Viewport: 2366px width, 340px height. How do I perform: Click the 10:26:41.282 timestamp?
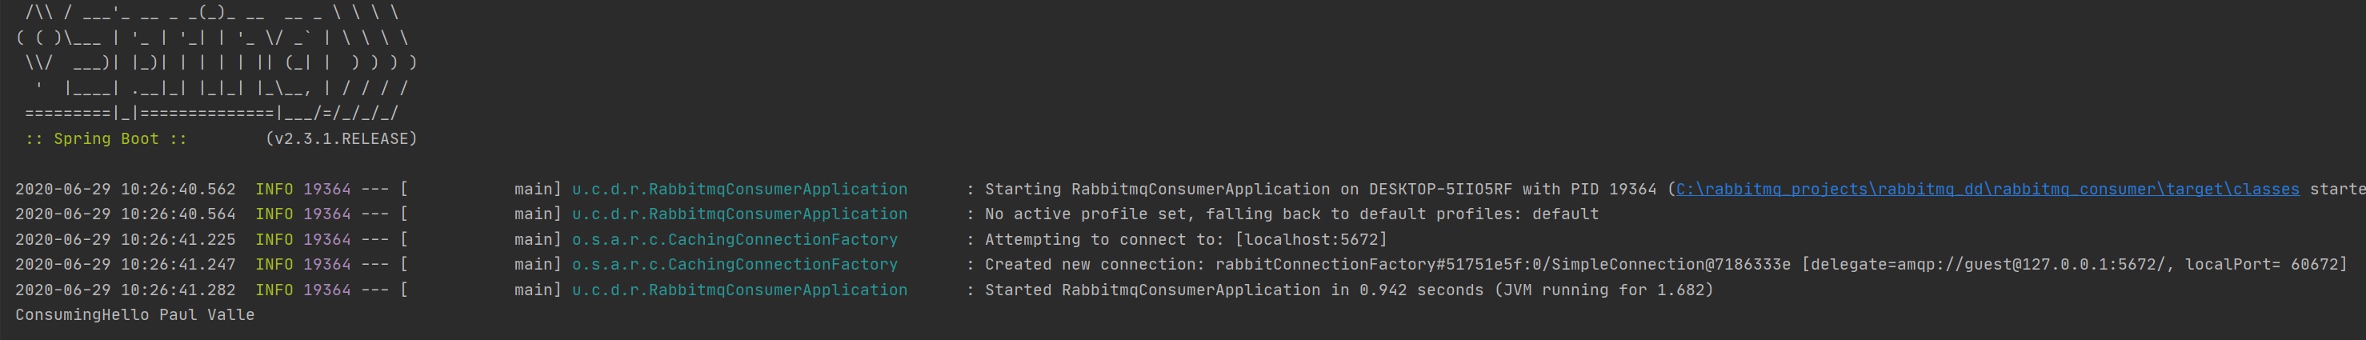(x=125, y=290)
